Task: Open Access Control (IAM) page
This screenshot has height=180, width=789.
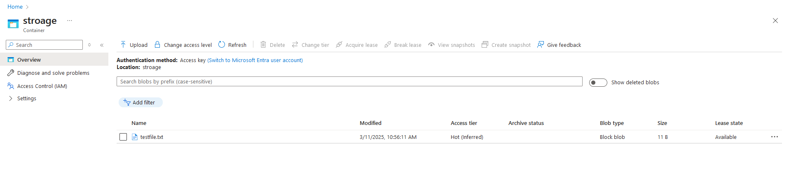Action: [42, 86]
